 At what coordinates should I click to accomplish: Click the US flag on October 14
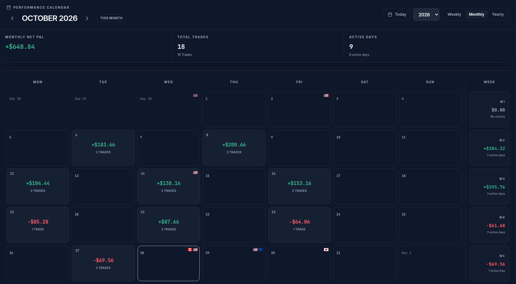pos(195,172)
